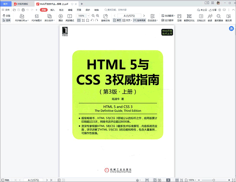Viewport: 236px width, 182px height.
Task: Open the 拆分合并 split-merge tool
Action: pyautogui.click(x=50, y=18)
